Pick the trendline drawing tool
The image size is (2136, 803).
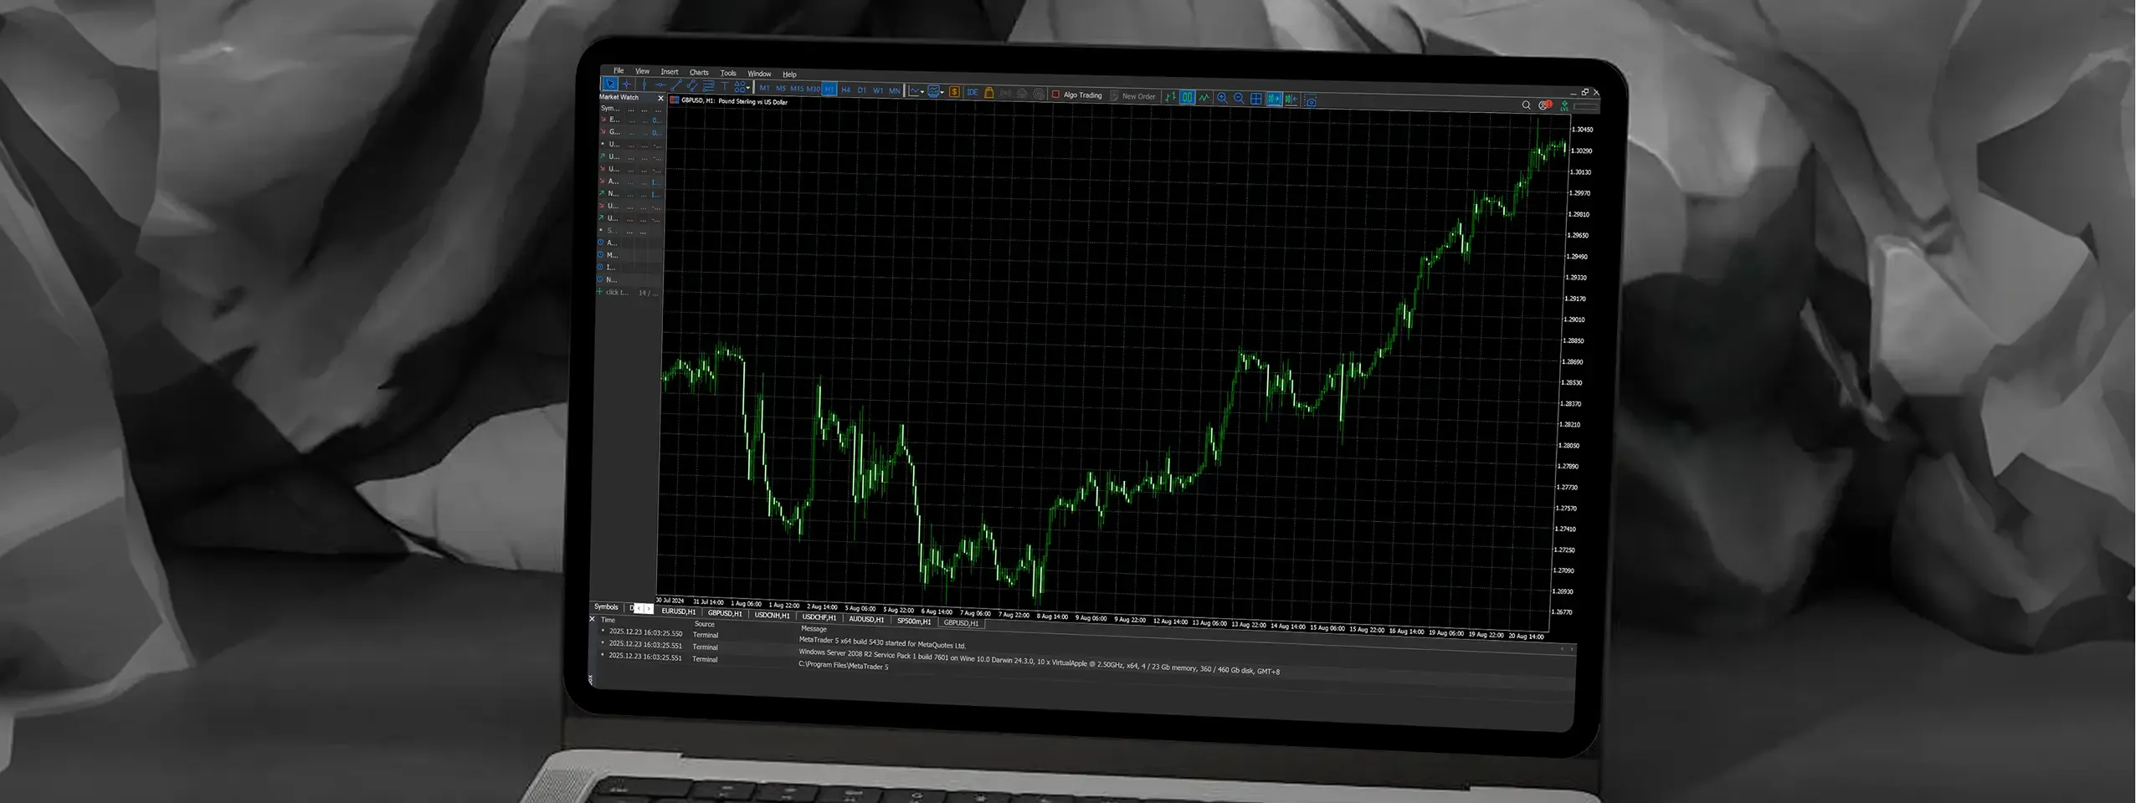click(675, 85)
